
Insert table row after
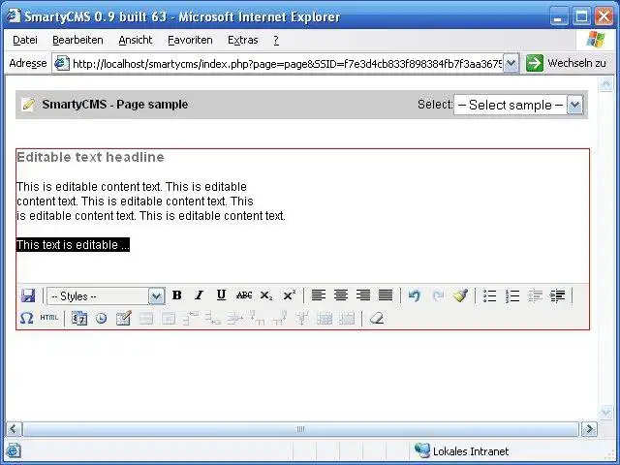pyautogui.click(x=213, y=318)
